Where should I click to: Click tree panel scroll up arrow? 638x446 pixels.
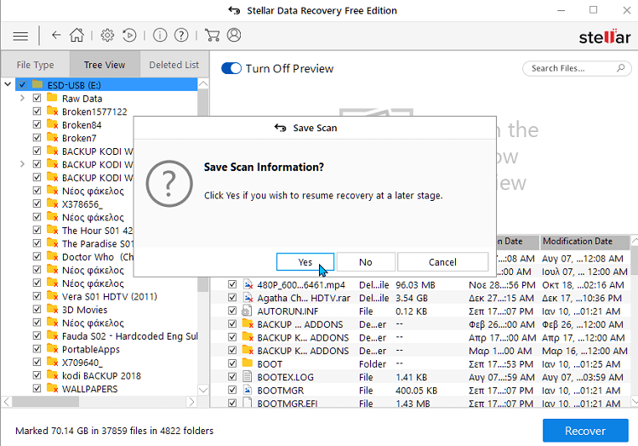(x=203, y=84)
